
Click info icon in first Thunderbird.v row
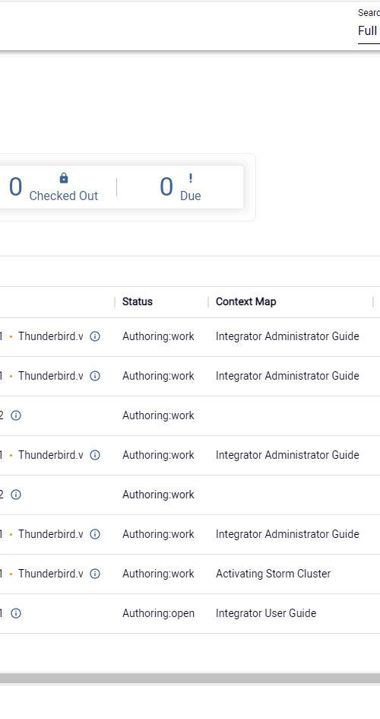click(x=95, y=336)
